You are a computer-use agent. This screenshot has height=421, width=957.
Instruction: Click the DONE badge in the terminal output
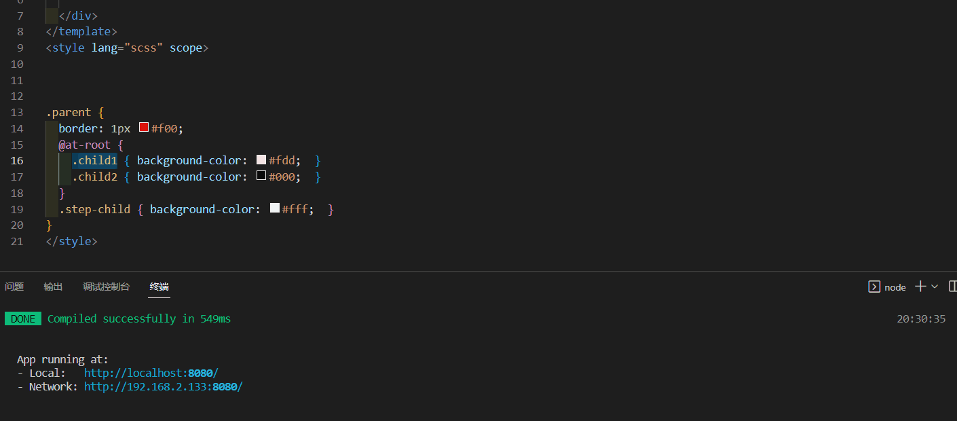(23, 318)
